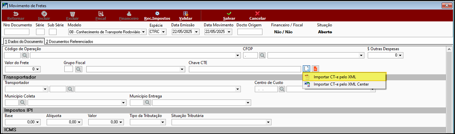Open the IPI Alíquota dropdown
The height and width of the screenshot is (134, 455).
pyautogui.click(x=79, y=122)
